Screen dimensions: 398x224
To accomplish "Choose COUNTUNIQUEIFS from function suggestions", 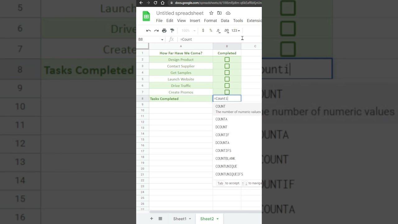I will point(237,174).
